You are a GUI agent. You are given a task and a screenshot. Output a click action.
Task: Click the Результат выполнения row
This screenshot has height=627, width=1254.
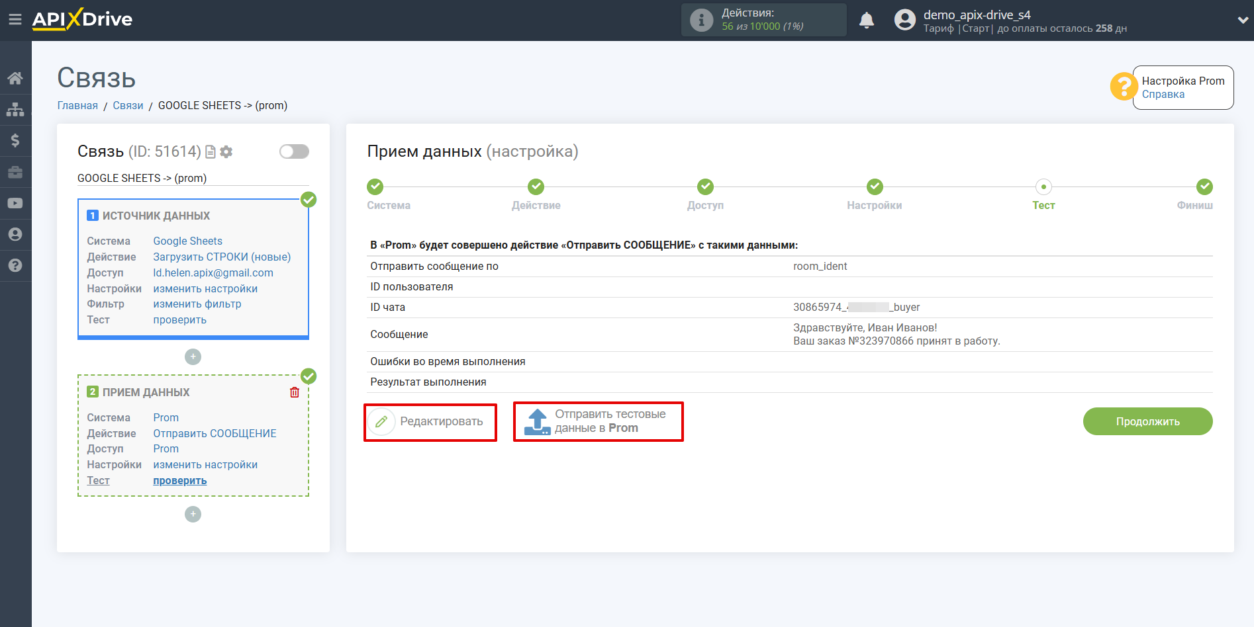791,382
